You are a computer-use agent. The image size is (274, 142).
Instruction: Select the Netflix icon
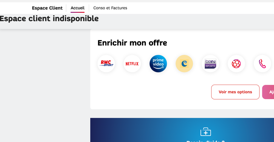132,64
